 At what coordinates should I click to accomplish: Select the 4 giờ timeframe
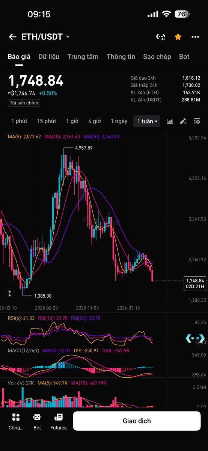pyautogui.click(x=95, y=121)
